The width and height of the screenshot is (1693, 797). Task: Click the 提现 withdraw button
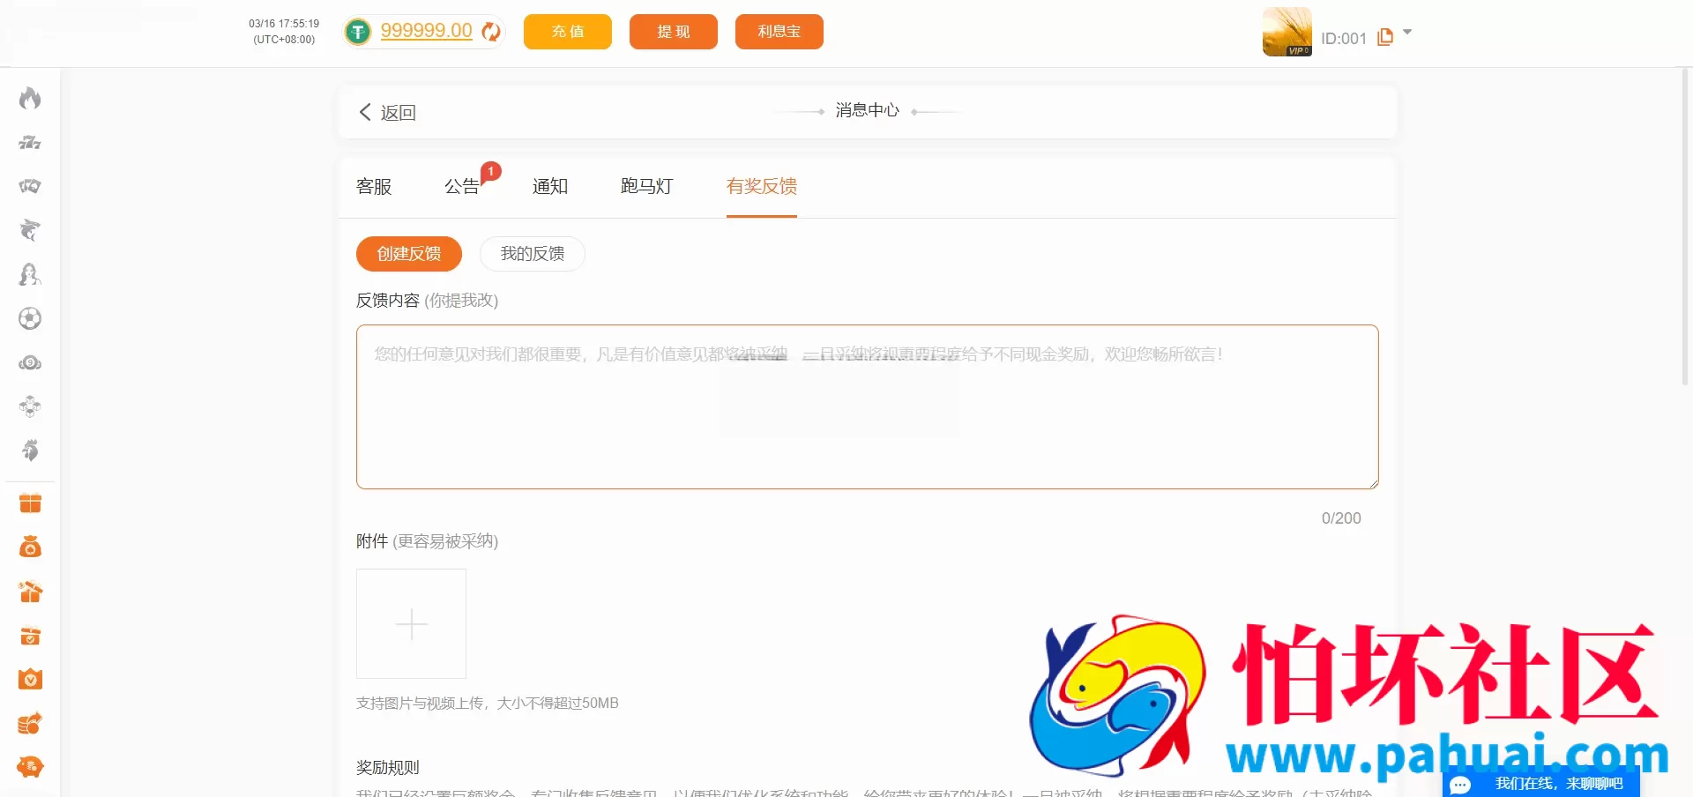pos(674,32)
